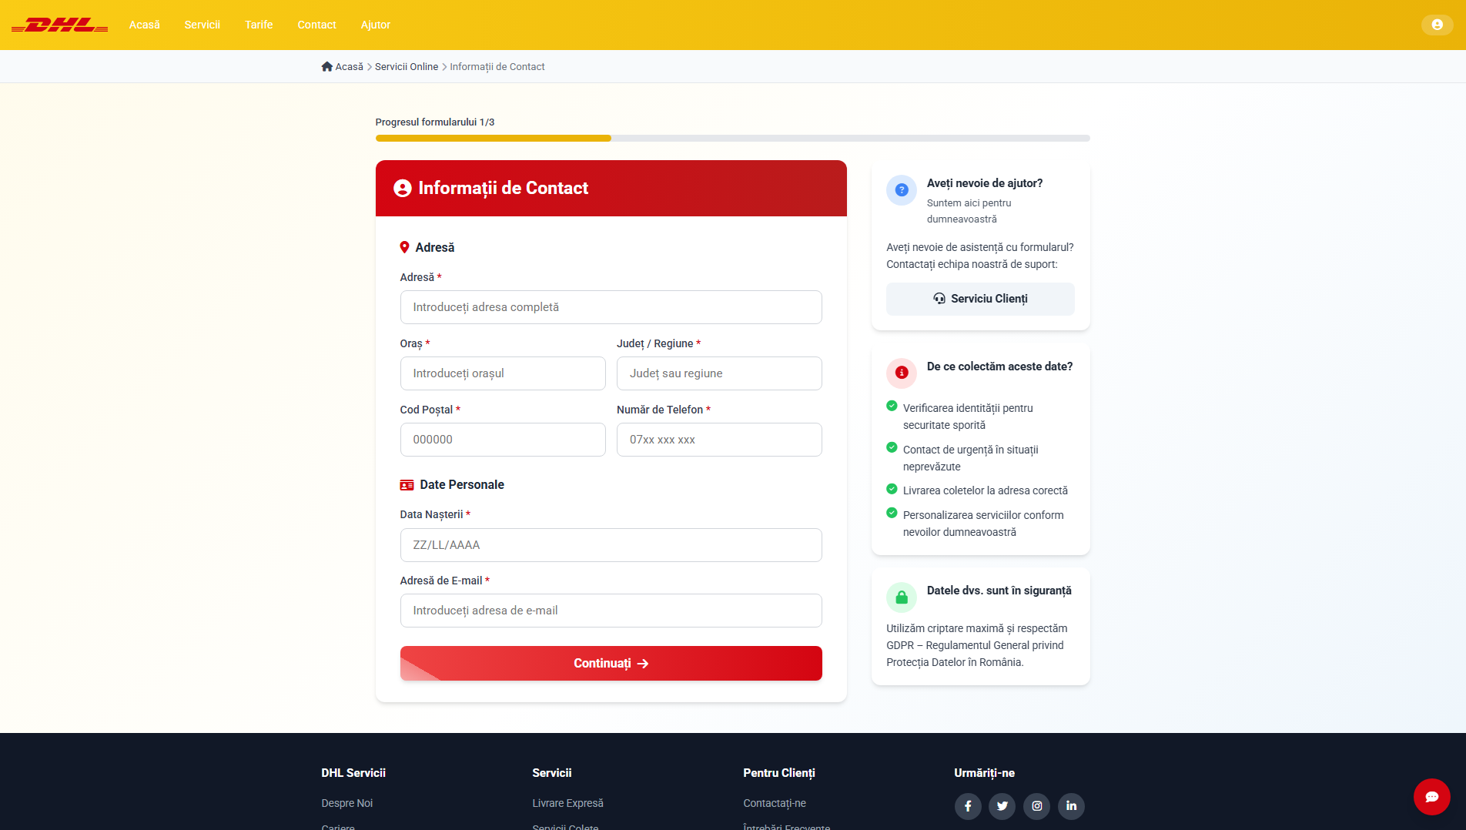This screenshot has height=830, width=1466.
Task: Visit the LinkedIn page icon
Action: point(1071,806)
